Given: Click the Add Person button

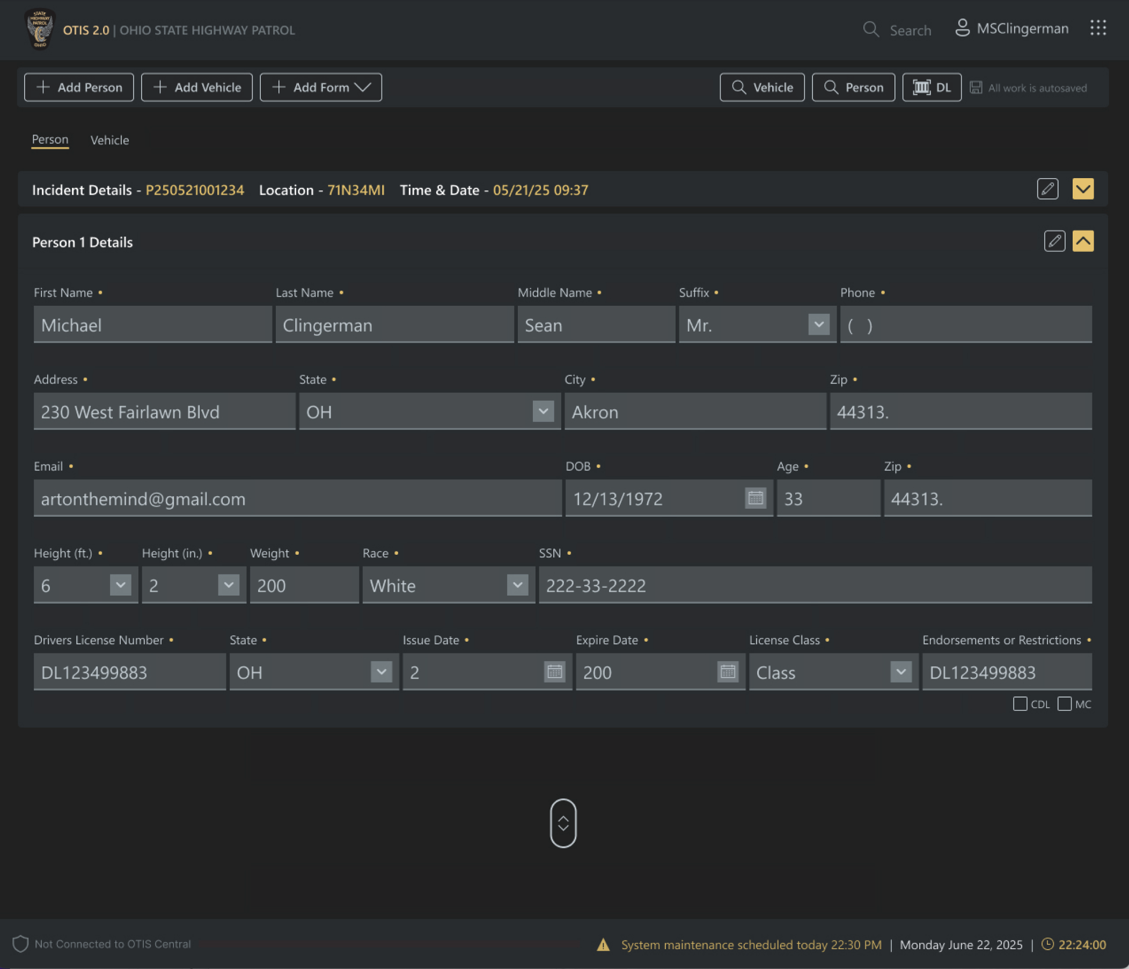Looking at the screenshot, I should 79,87.
